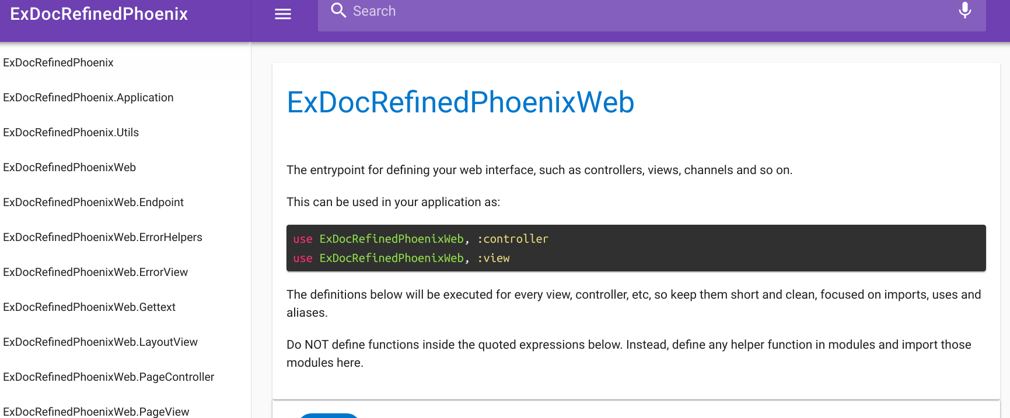The width and height of the screenshot is (1010, 418).
Task: Activate the microphone voice search icon
Action: [964, 10]
